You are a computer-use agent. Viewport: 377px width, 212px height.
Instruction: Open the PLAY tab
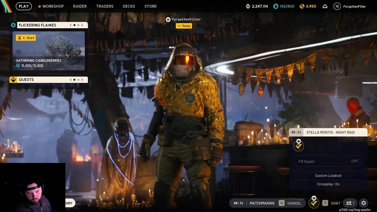(x=24, y=6)
